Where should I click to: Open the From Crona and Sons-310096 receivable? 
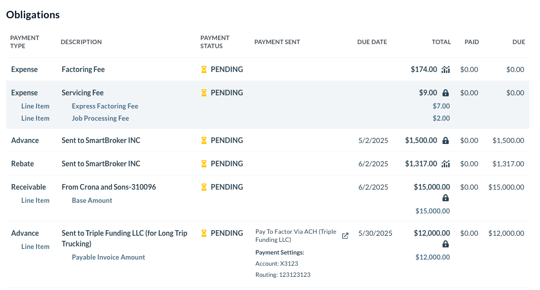click(109, 187)
